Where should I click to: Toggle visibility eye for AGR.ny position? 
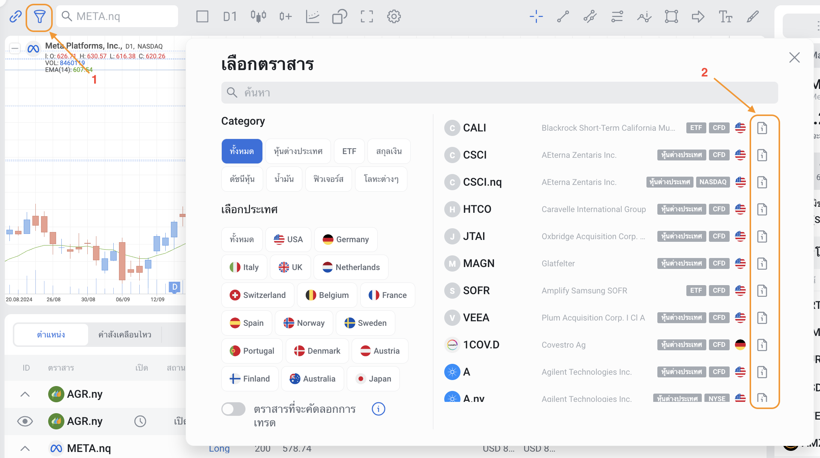(x=25, y=421)
